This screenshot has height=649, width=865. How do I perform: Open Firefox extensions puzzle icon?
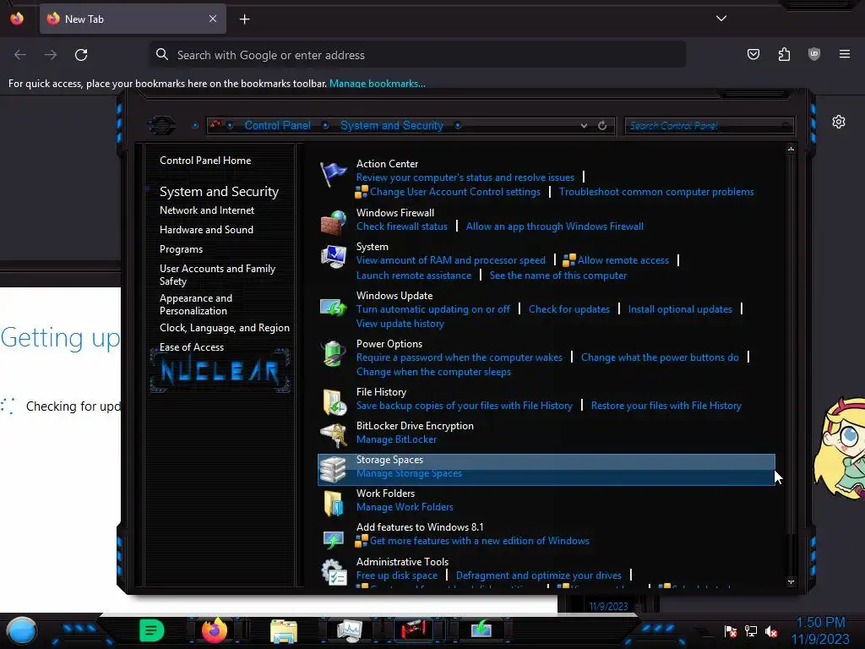[784, 54]
